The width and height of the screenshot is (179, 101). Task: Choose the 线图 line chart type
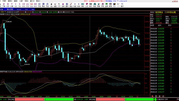(x=55, y=5)
